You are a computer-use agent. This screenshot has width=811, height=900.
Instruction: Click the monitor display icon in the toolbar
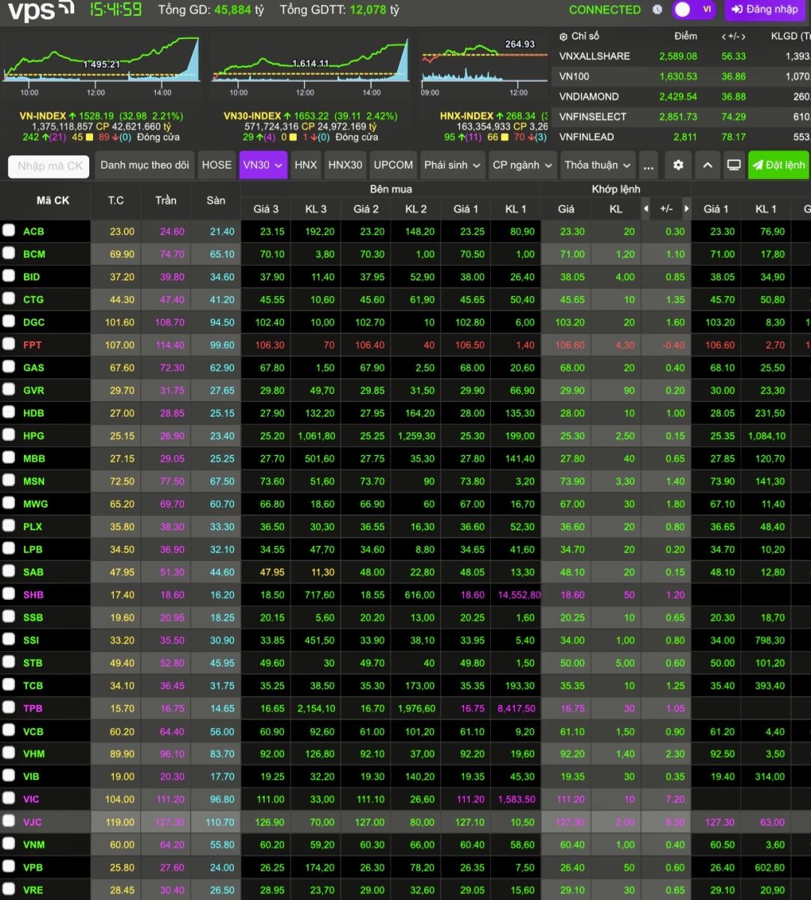click(x=735, y=165)
